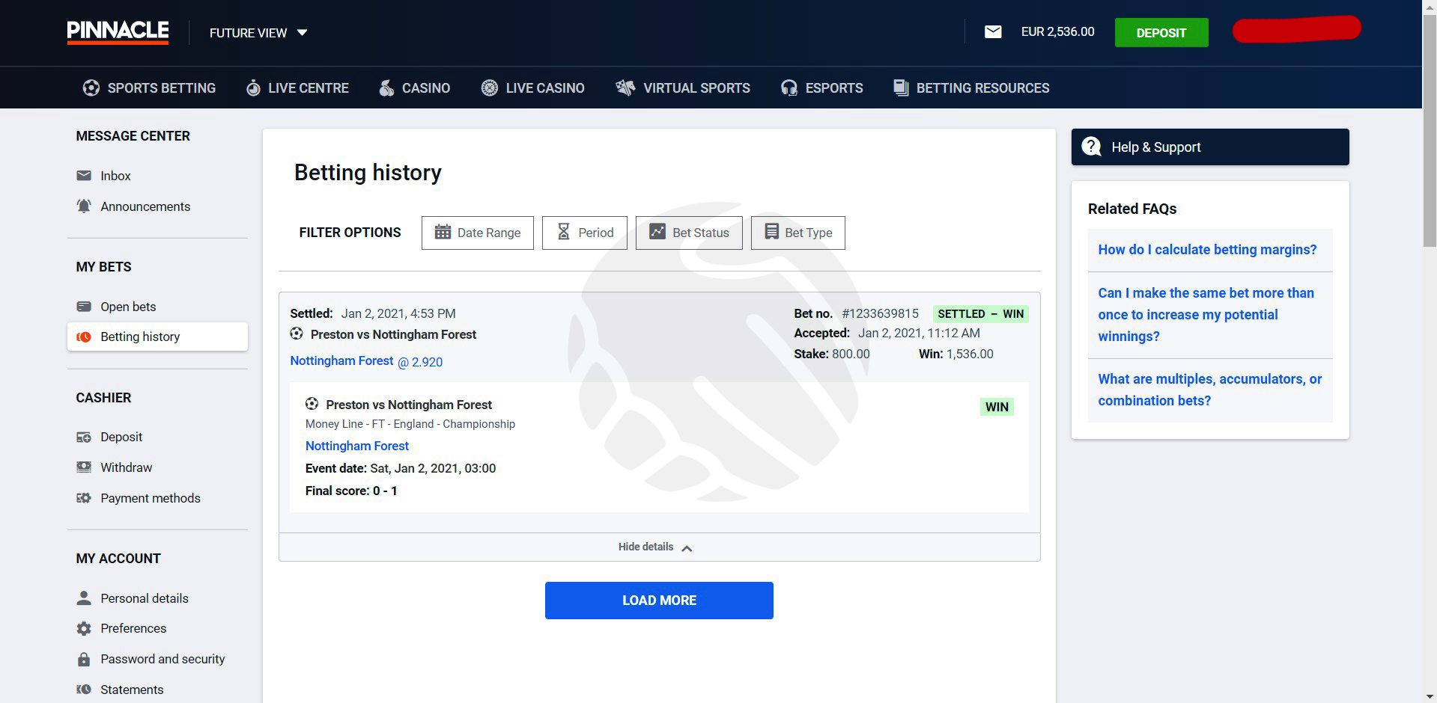This screenshot has width=1437, height=703.
Task: Click the question mark icon in Help & Support
Action: pos(1092,147)
